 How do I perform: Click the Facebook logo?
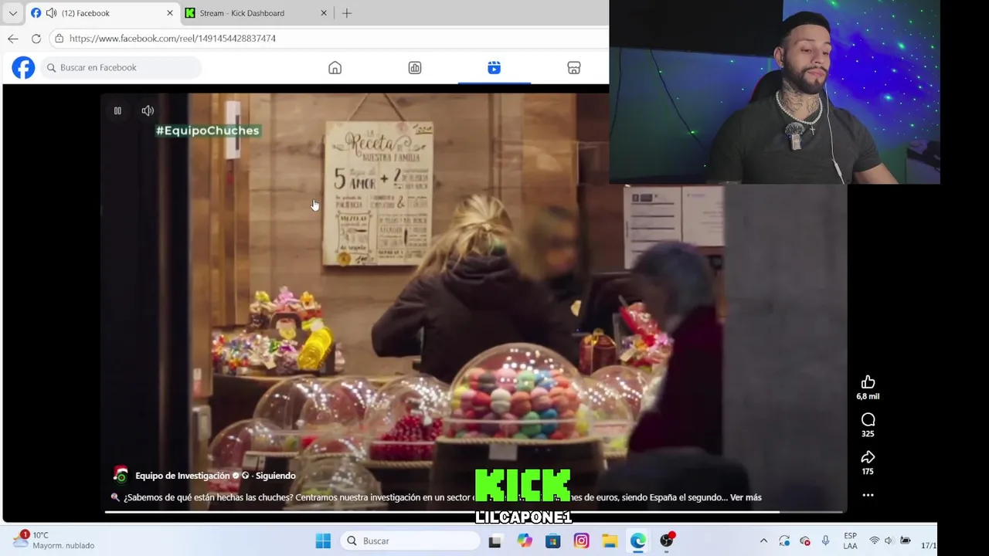coord(23,68)
